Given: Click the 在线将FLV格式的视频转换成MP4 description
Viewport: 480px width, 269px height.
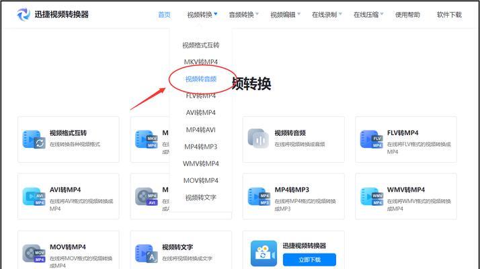Looking at the screenshot, I should (419, 148).
